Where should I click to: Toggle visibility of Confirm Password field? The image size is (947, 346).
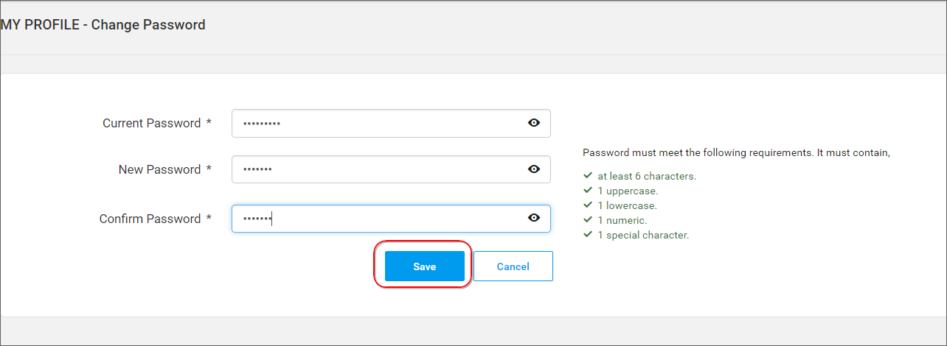click(x=534, y=218)
